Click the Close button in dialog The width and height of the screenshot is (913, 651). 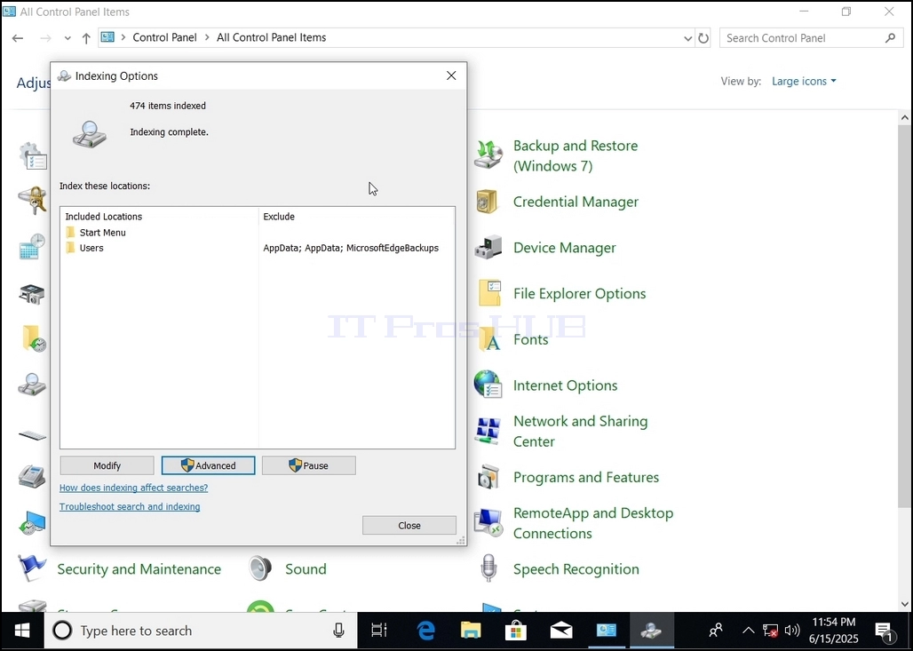pos(409,525)
